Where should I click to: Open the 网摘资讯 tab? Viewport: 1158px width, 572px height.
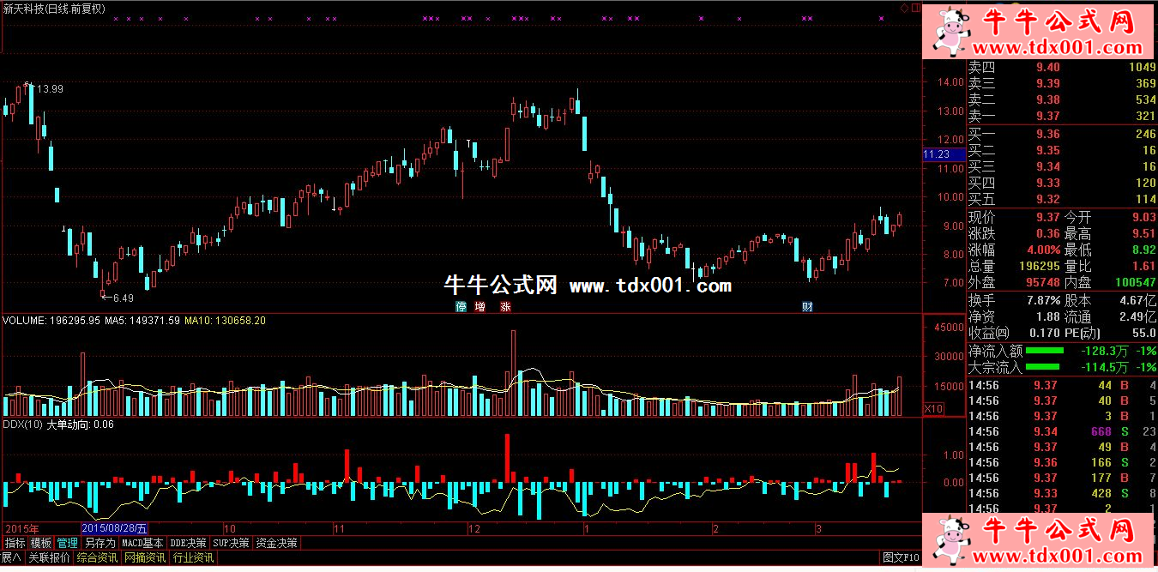[145, 557]
